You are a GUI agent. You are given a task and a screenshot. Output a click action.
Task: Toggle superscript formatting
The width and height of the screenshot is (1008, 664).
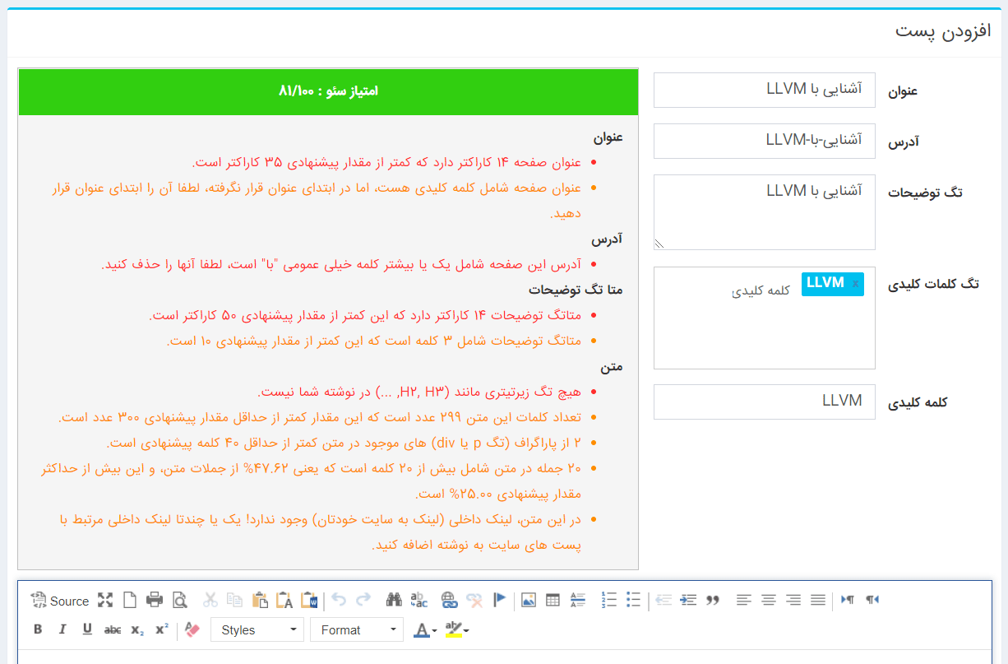(162, 629)
